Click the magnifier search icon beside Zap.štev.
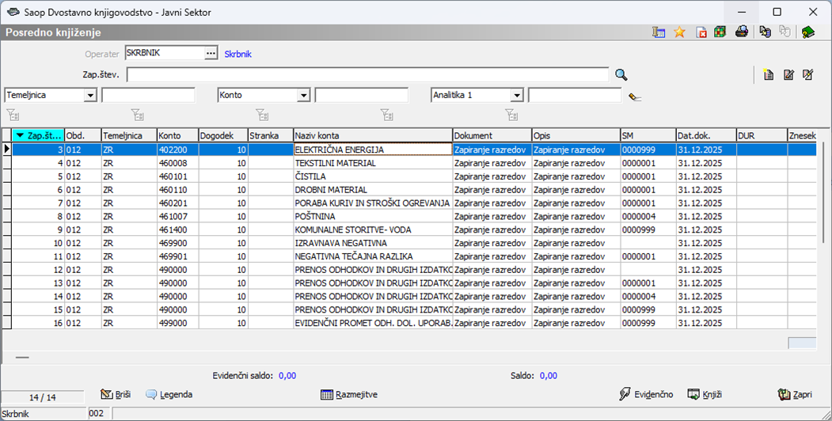The height and width of the screenshot is (421, 832). [621, 74]
